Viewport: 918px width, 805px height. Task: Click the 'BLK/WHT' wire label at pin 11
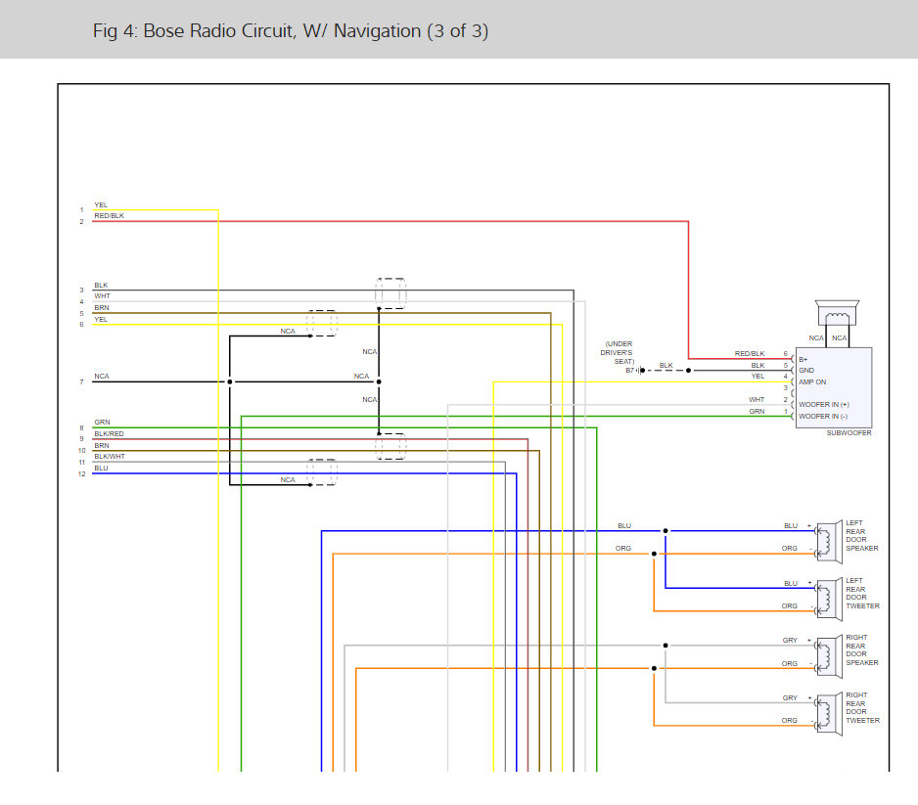[x=110, y=457]
